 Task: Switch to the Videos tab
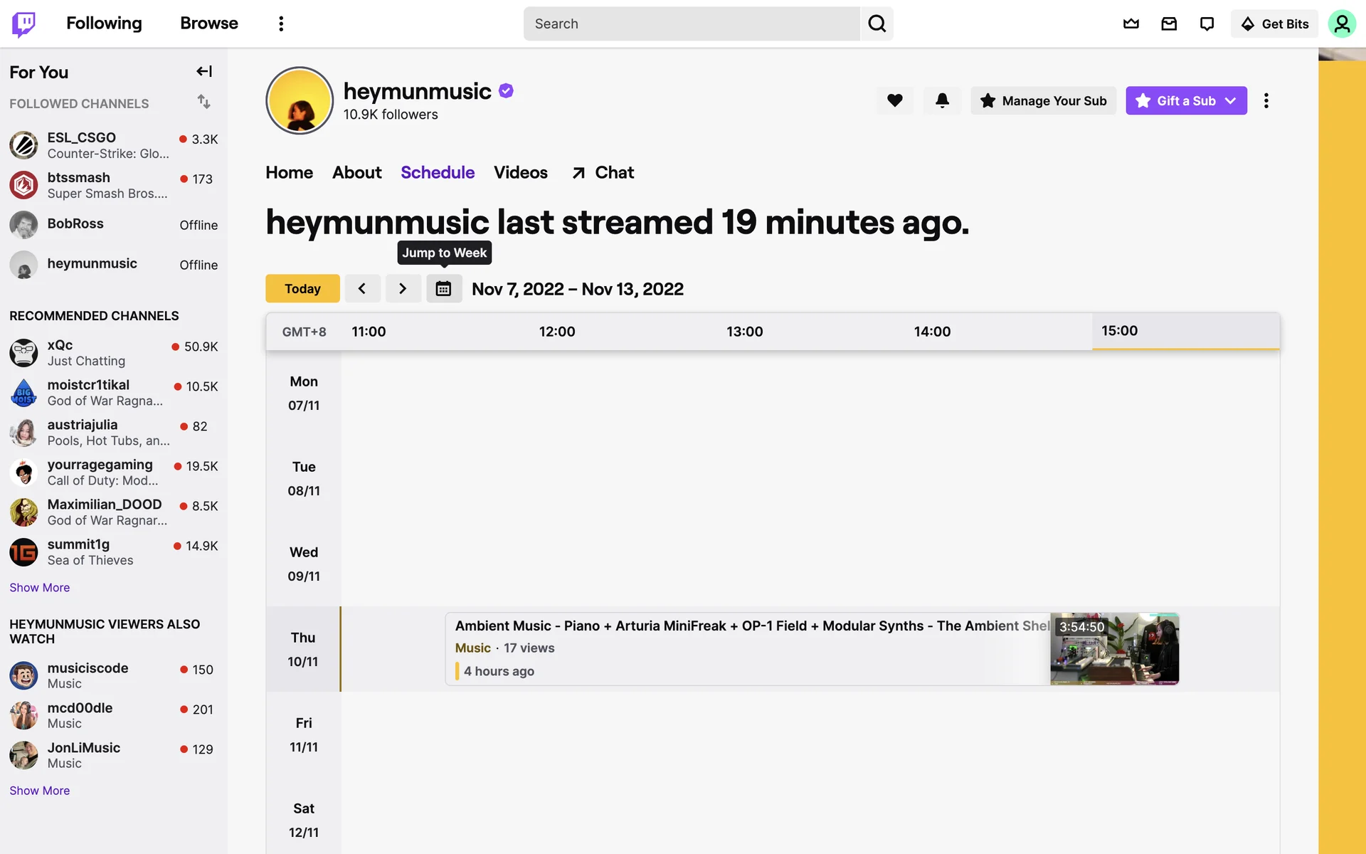pos(520,172)
